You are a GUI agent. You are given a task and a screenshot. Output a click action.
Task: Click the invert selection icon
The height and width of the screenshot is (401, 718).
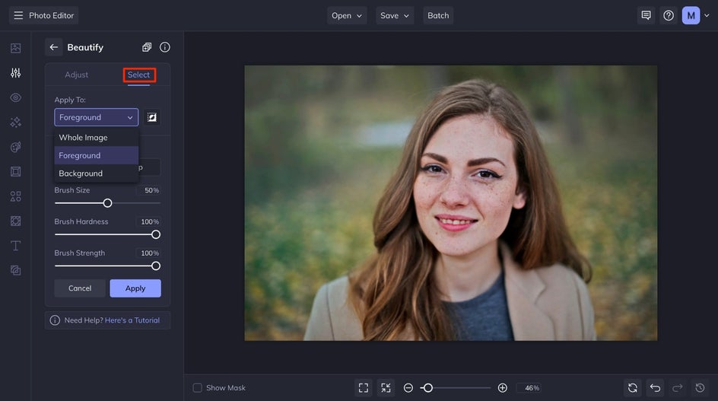[x=151, y=117]
